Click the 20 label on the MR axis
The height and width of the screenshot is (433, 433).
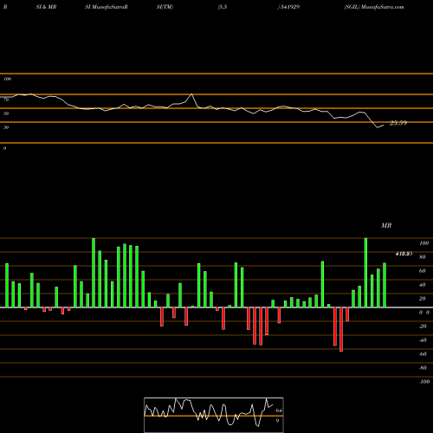423,299
